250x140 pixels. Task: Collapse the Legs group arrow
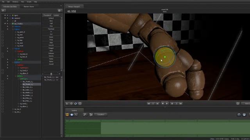(x=7, y=48)
